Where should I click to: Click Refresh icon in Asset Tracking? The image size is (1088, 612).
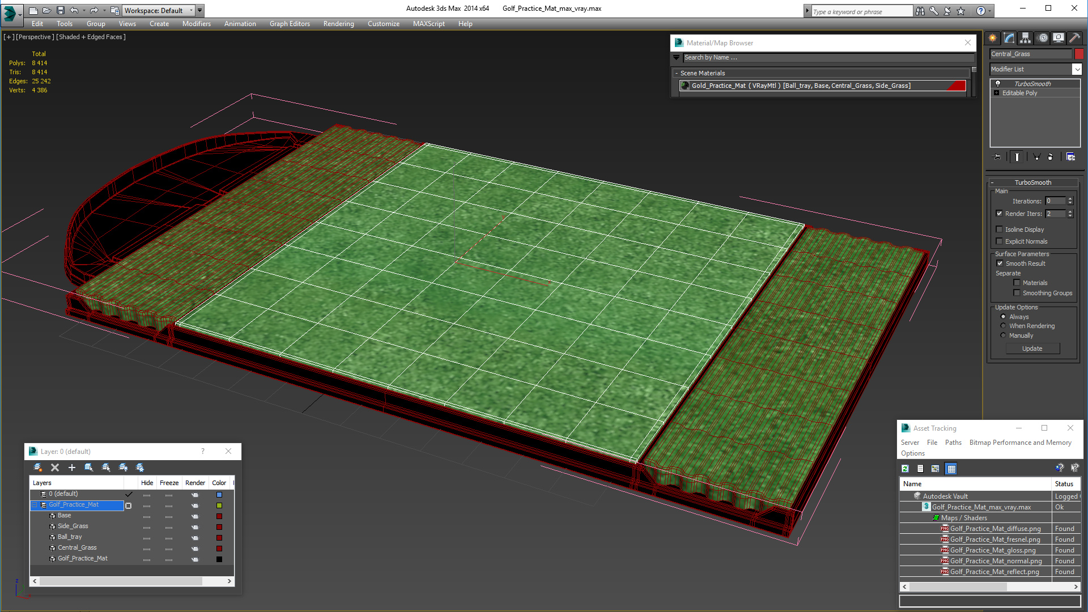click(x=905, y=469)
